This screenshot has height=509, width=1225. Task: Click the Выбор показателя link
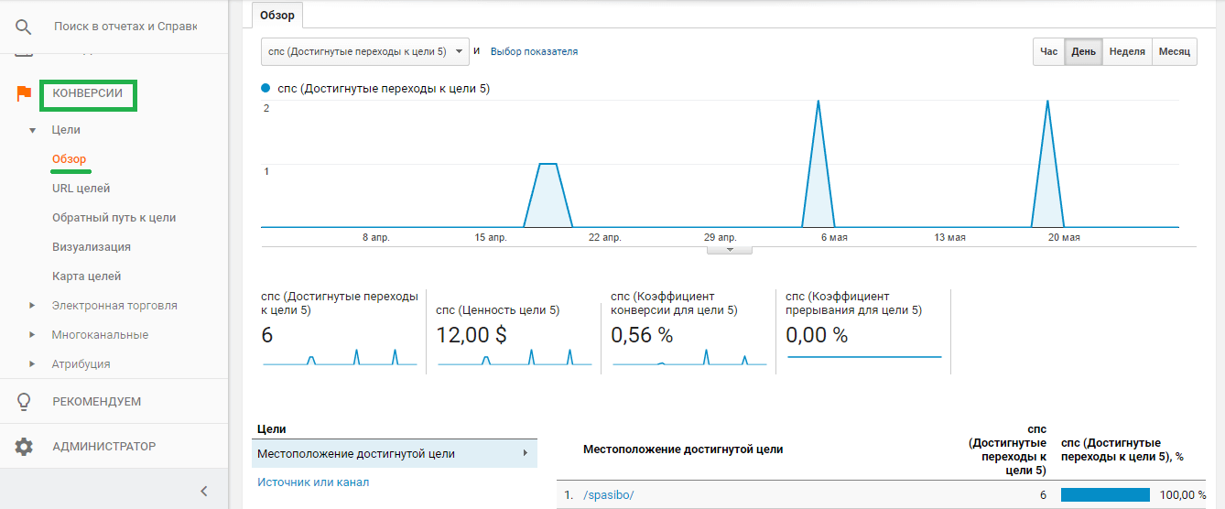(534, 52)
